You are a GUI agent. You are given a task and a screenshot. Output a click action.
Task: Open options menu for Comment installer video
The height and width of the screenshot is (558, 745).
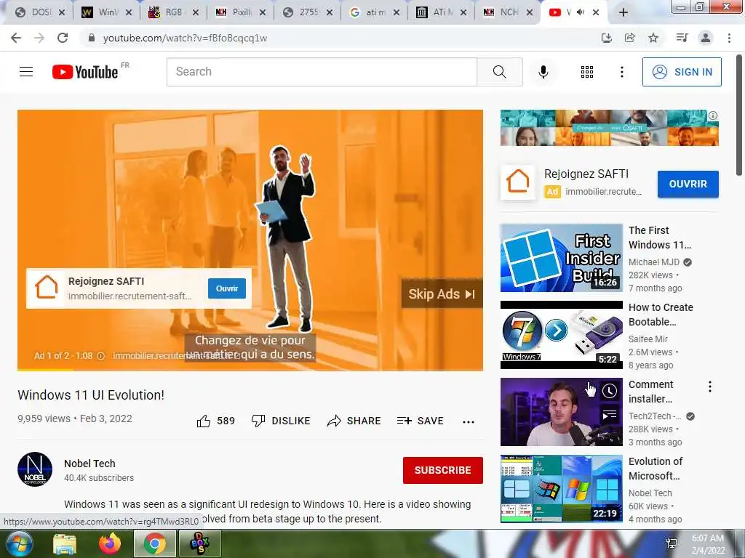coord(710,387)
